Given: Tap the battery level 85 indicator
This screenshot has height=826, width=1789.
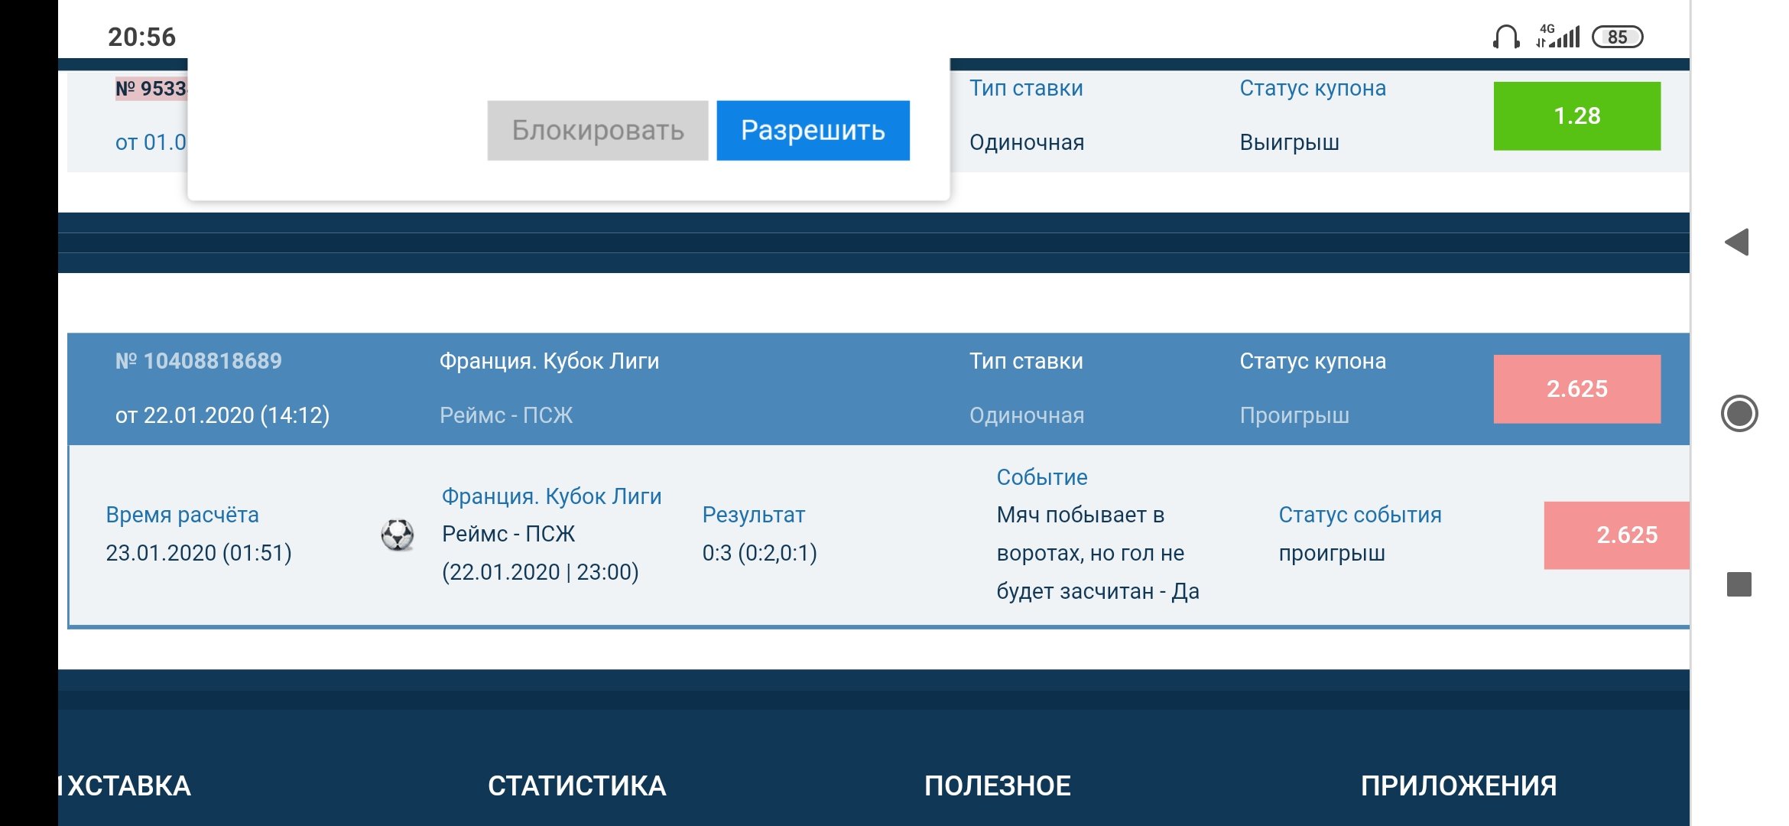Looking at the screenshot, I should [x=1617, y=37].
